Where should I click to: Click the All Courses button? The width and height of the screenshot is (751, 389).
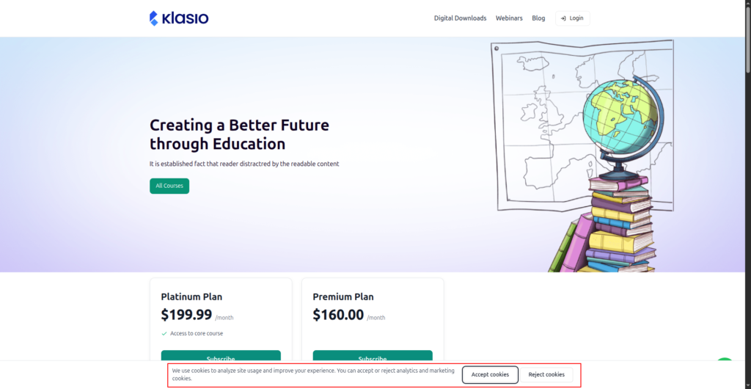[169, 186]
